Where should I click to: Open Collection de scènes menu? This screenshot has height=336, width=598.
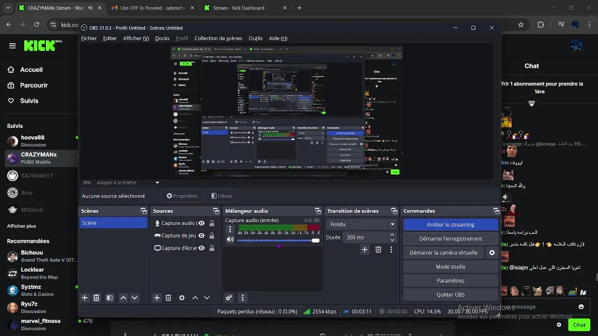point(218,38)
